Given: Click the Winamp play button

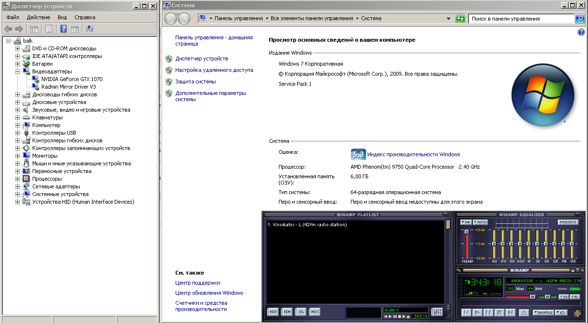Looking at the screenshot, I should click(x=478, y=313).
